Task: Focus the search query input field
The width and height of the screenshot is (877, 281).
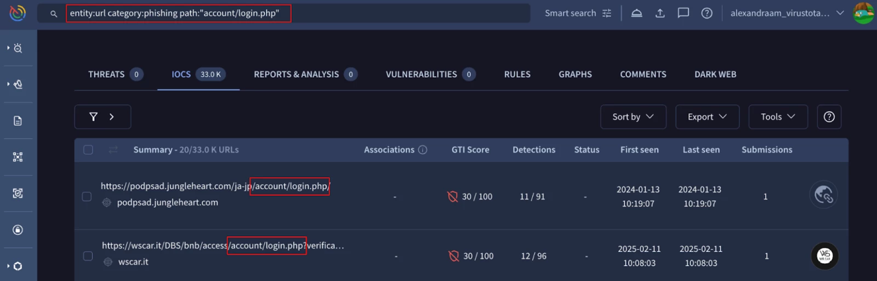Action: [283, 13]
